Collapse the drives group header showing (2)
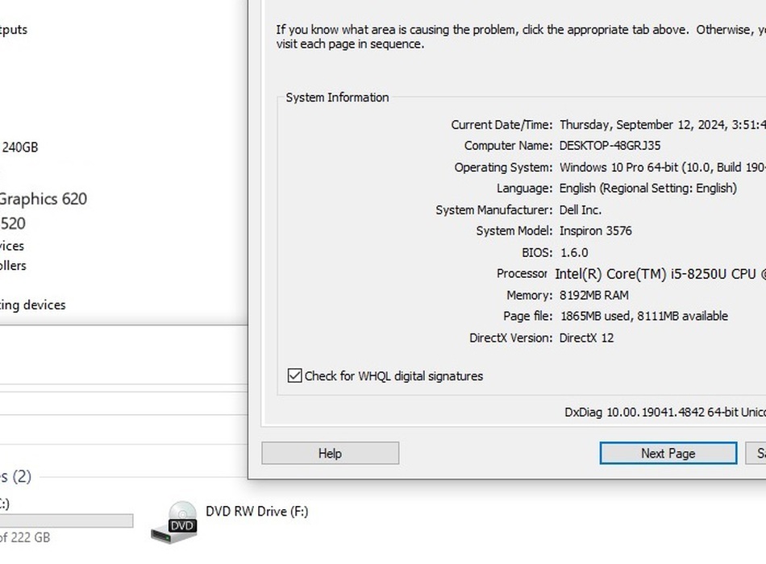This screenshot has width=766, height=564. tap(16, 477)
